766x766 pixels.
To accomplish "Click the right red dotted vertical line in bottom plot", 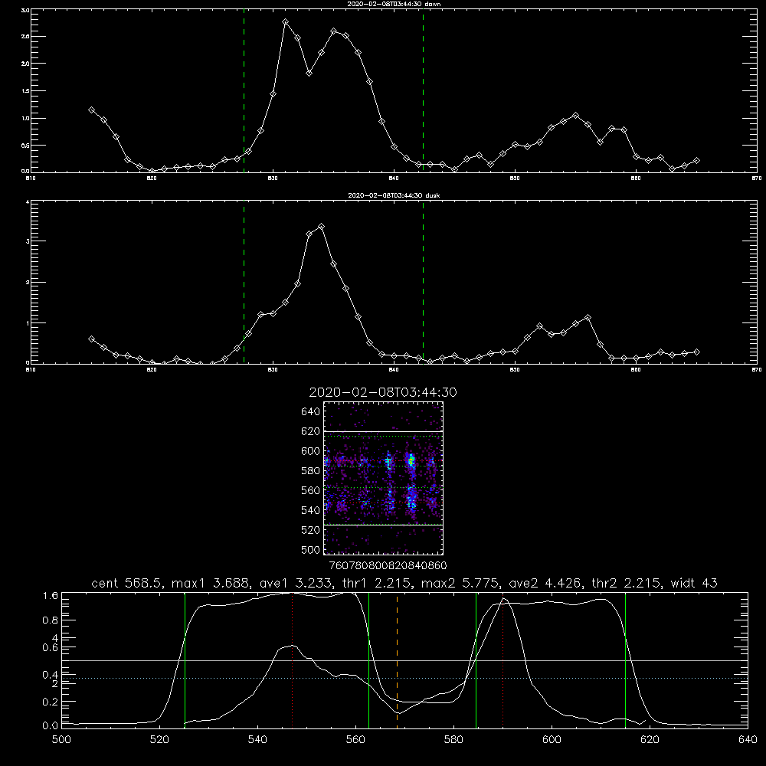I will coord(502,660).
